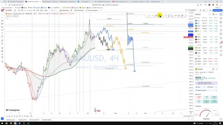
Task: Open Редактор Pine tab
Action: pyautogui.click(x=22, y=120)
